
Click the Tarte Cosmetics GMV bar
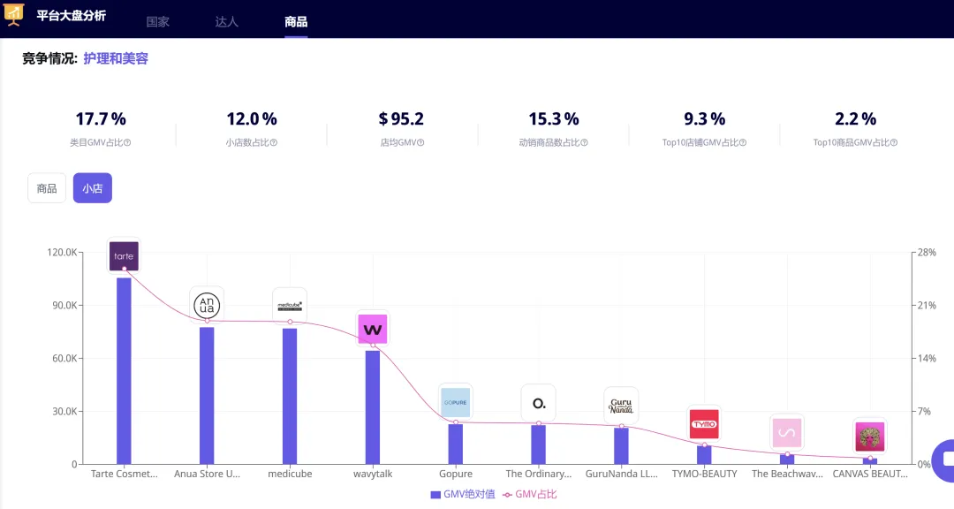point(125,371)
